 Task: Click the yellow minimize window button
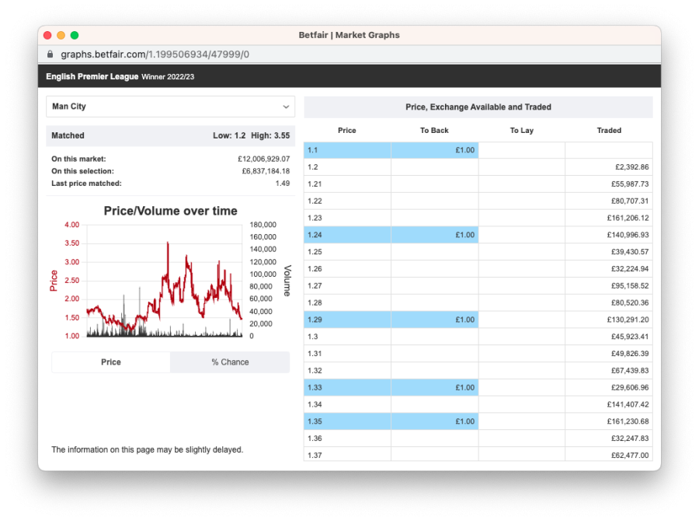[x=61, y=35]
